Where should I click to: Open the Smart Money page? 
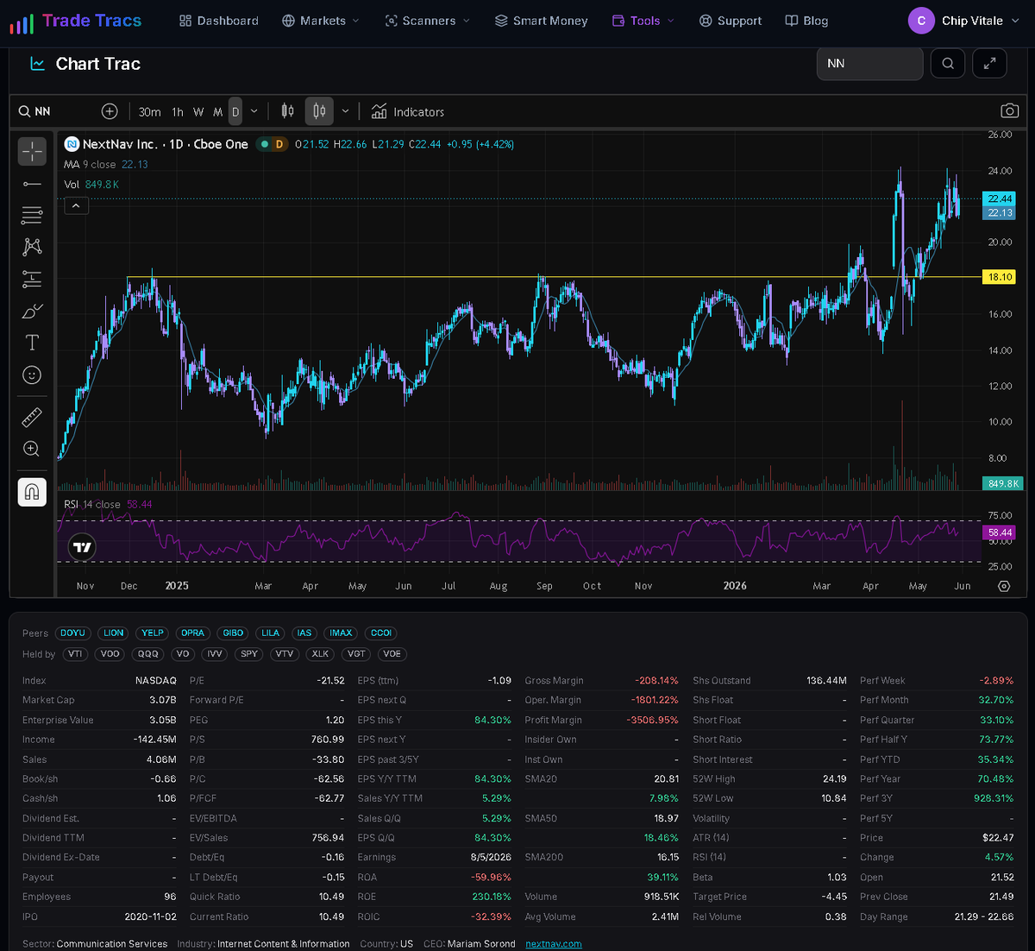coord(542,21)
